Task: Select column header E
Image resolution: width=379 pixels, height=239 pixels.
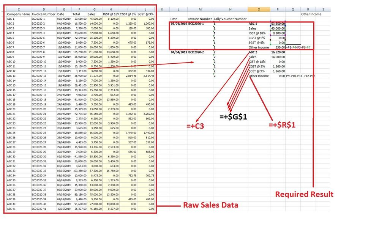Action: point(64,9)
